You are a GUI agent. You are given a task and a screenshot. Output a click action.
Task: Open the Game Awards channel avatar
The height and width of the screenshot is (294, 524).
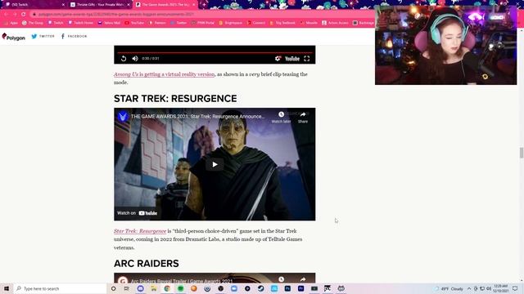pyautogui.click(x=123, y=116)
